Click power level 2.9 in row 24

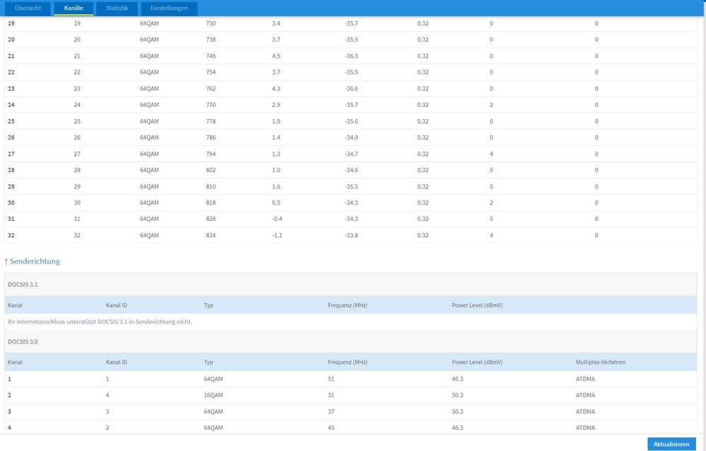(276, 105)
